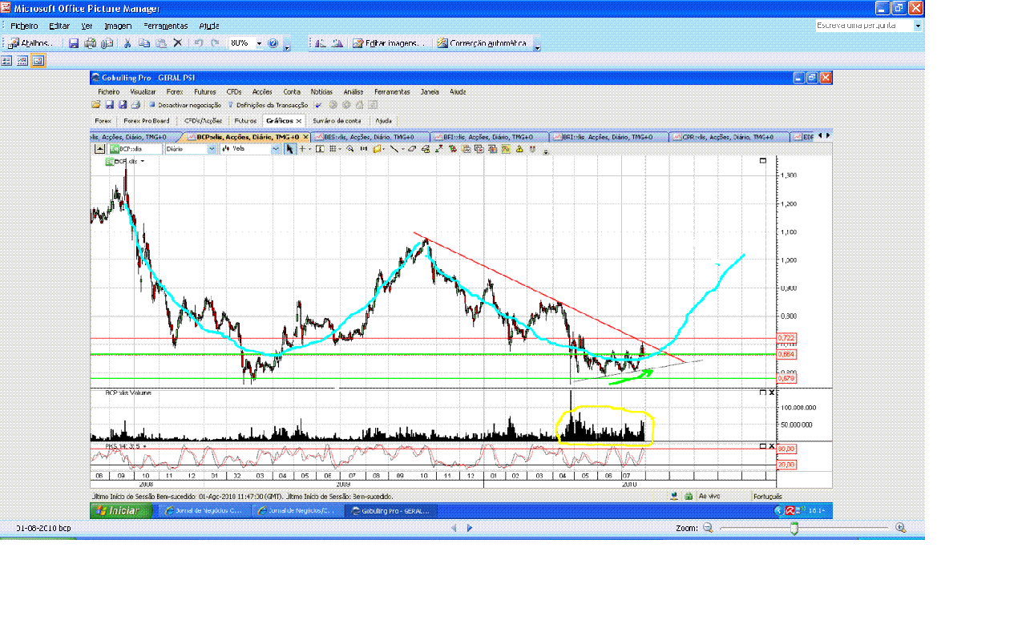Image resolution: width=1026 pixels, height=620 pixels.
Task: Select the Forex Pro Board tab
Action: [147, 121]
